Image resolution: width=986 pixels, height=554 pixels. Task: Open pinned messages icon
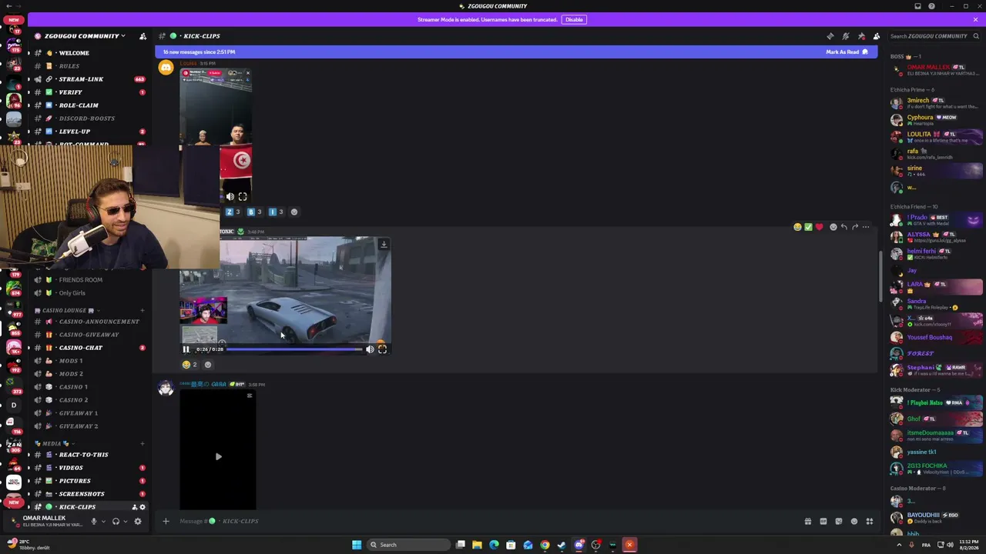pyautogui.click(x=860, y=36)
